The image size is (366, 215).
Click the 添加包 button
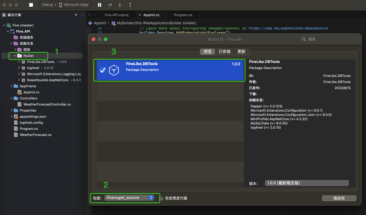[339, 198]
